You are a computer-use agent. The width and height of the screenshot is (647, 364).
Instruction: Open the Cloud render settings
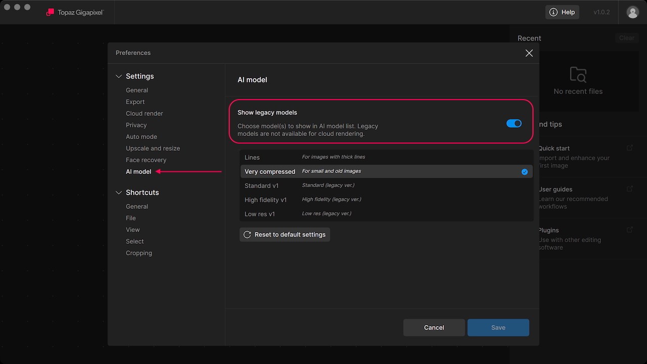coord(145,113)
